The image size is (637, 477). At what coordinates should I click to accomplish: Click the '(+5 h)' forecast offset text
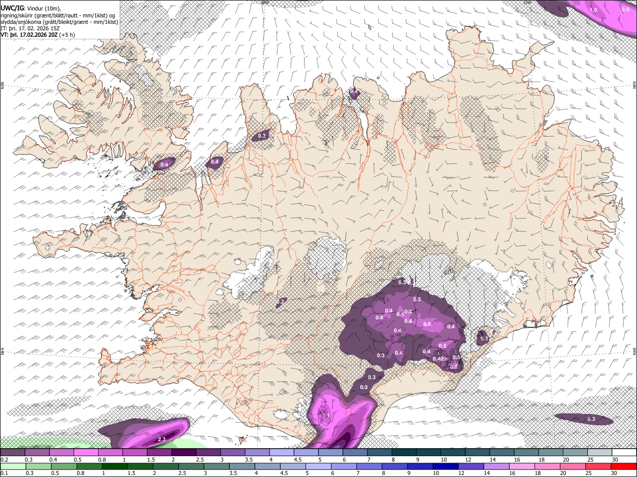[x=67, y=35]
